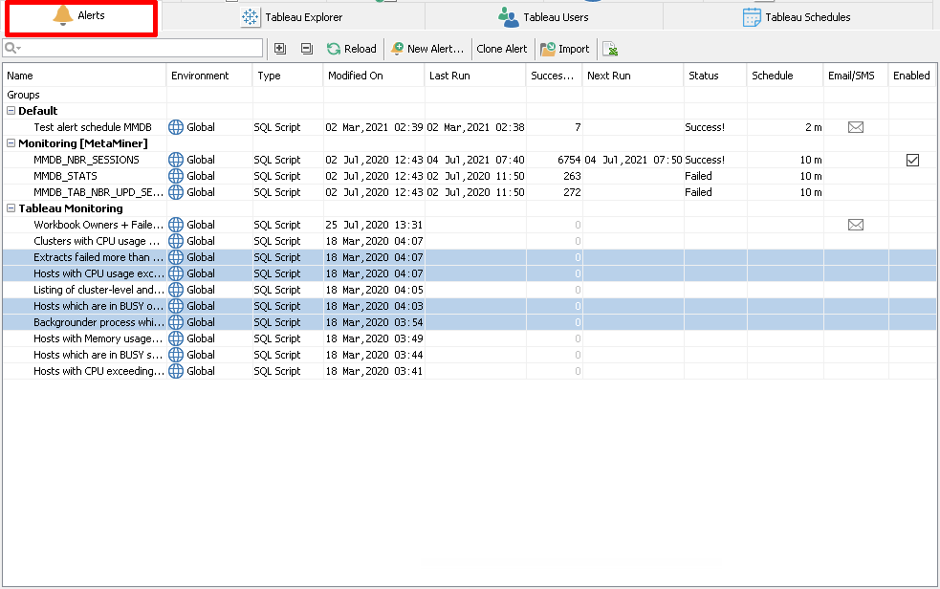The width and height of the screenshot is (940, 589).
Task: Click the globe icon for Test alert schedule MMDB
Action: tap(176, 127)
